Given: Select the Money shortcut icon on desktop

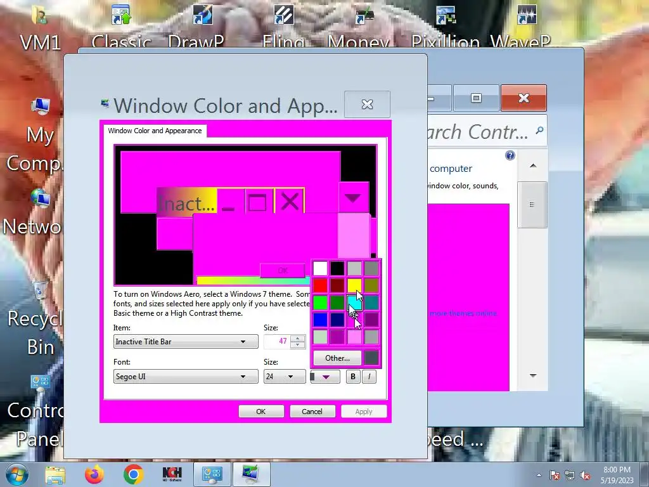Looking at the screenshot, I should pyautogui.click(x=364, y=16).
